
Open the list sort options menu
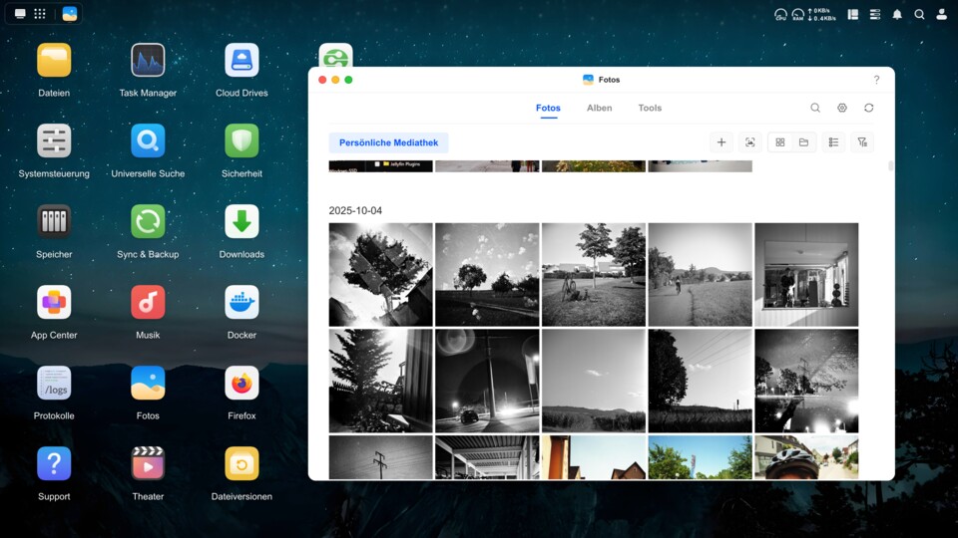(833, 142)
